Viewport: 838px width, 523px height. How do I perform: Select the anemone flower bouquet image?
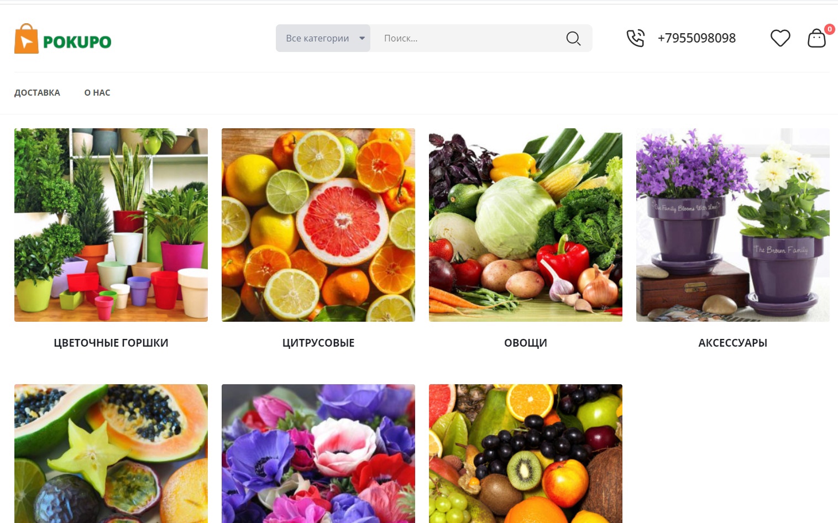point(318,453)
